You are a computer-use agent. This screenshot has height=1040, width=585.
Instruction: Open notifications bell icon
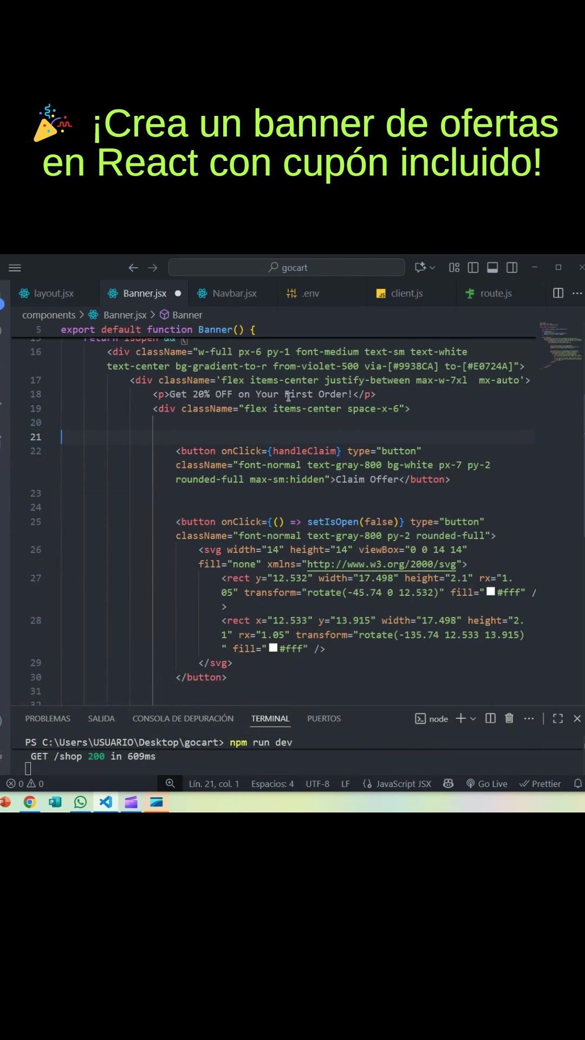[x=578, y=783]
